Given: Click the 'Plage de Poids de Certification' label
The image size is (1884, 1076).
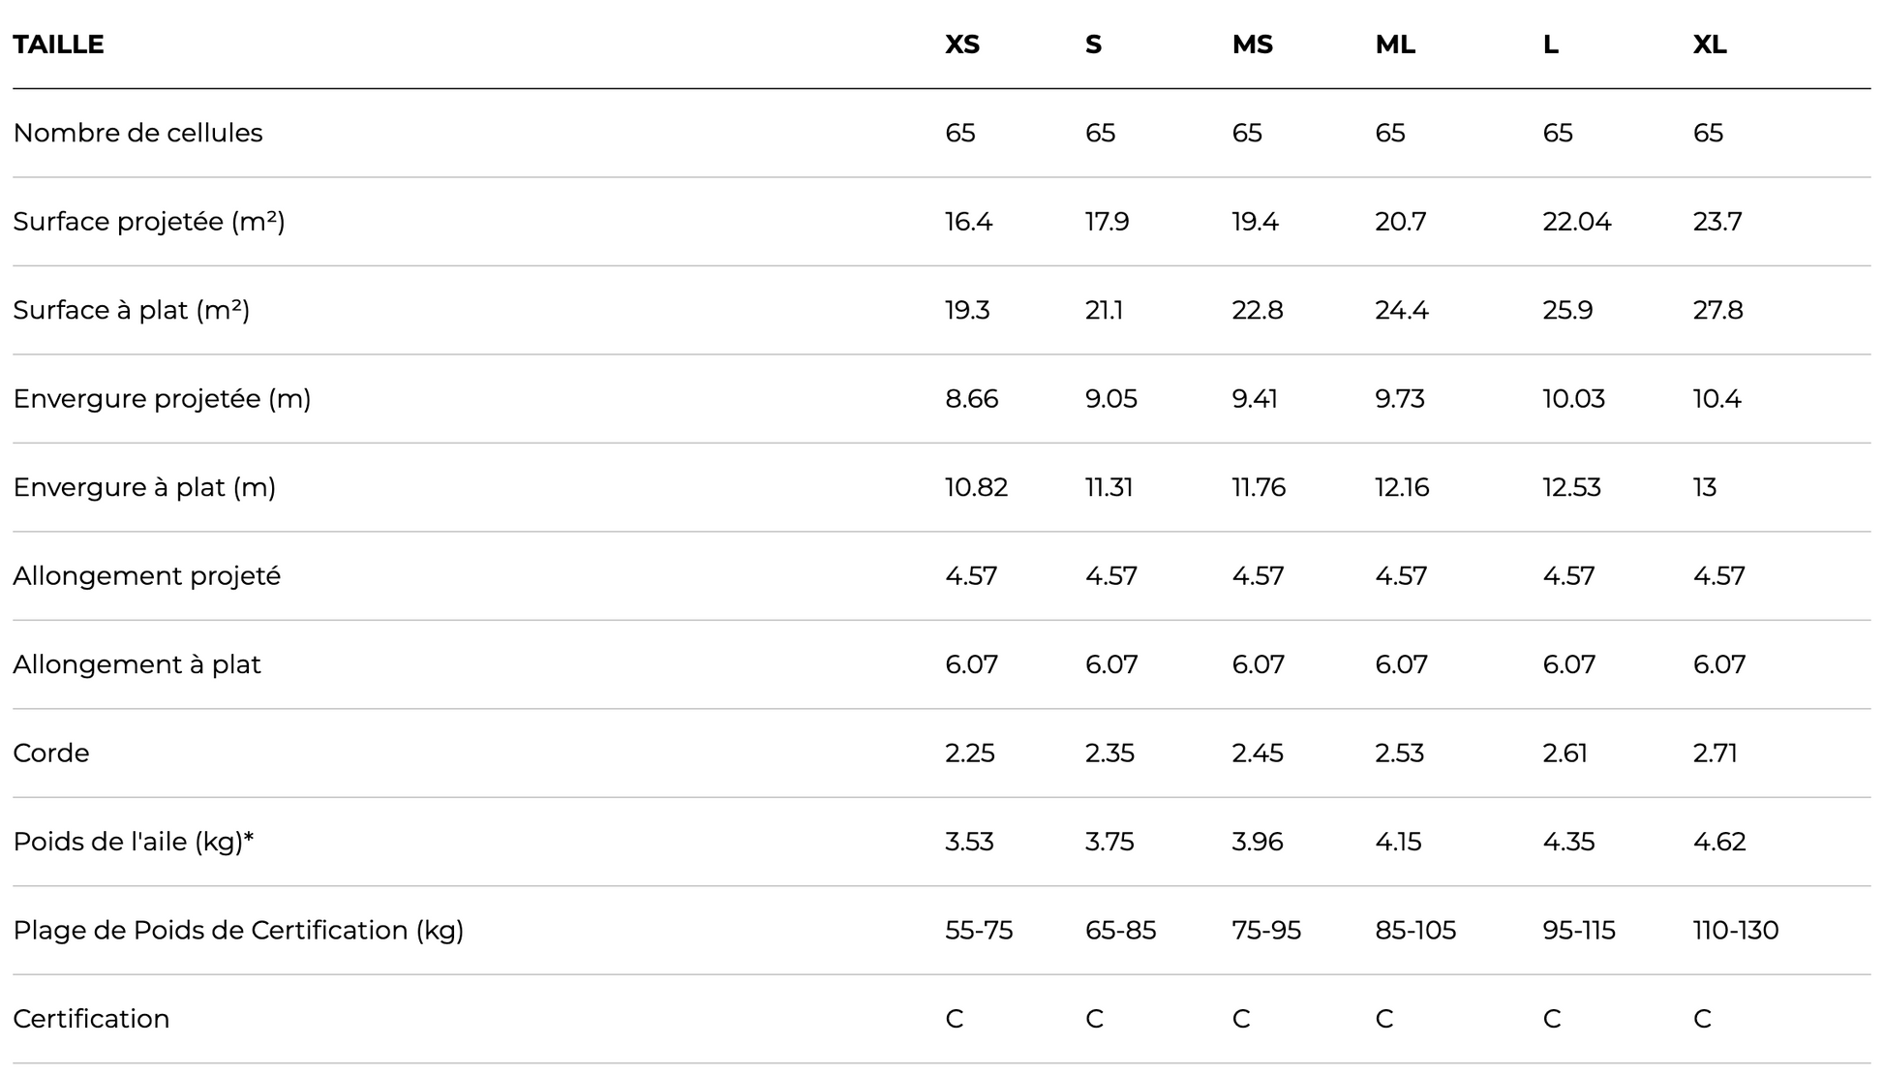Looking at the screenshot, I should [x=238, y=931].
